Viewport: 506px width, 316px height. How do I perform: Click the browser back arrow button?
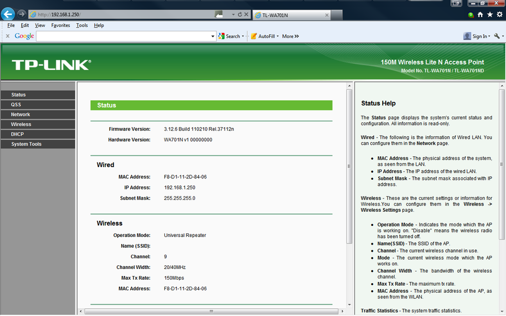tap(8, 14)
